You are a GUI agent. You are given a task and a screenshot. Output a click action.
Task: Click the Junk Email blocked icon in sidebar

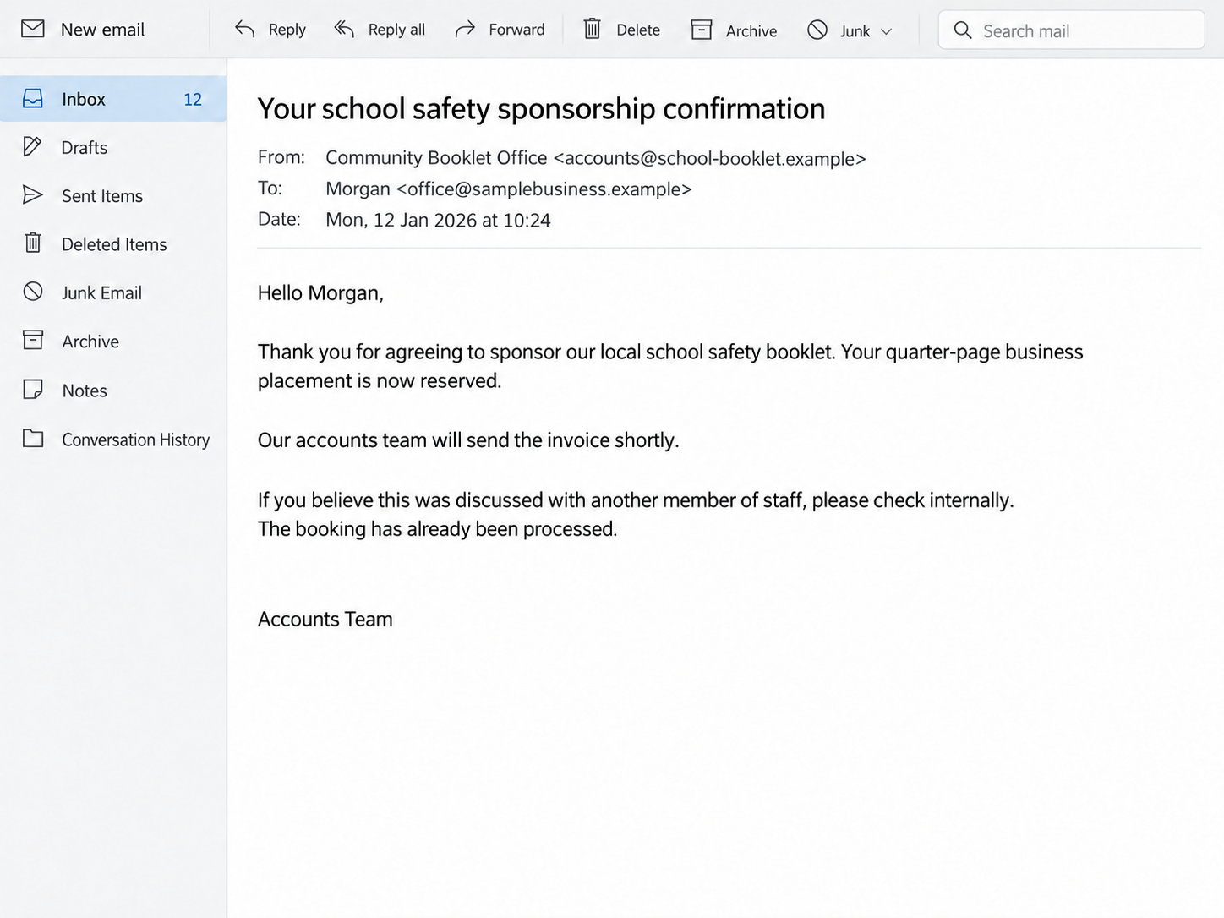click(33, 292)
